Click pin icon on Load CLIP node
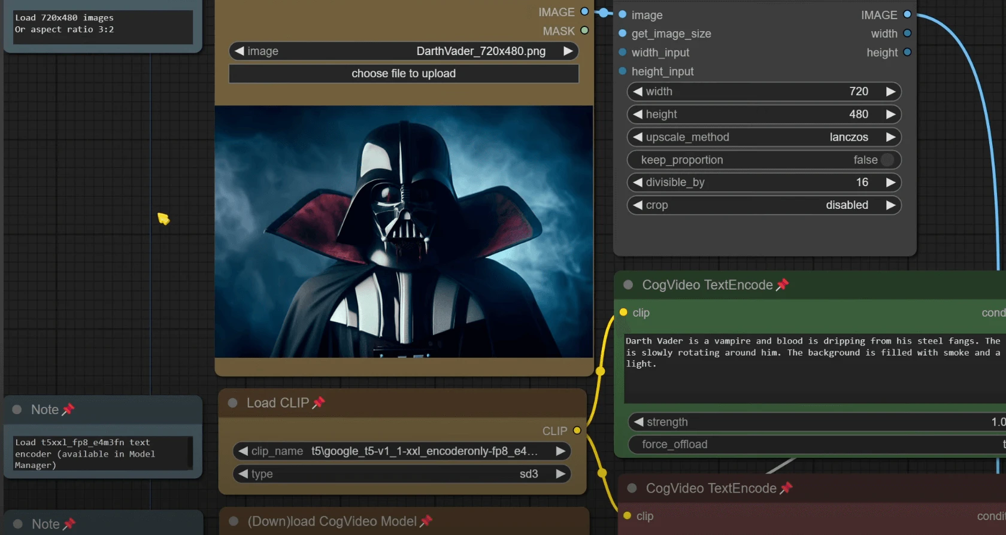The height and width of the screenshot is (535, 1006). 319,403
